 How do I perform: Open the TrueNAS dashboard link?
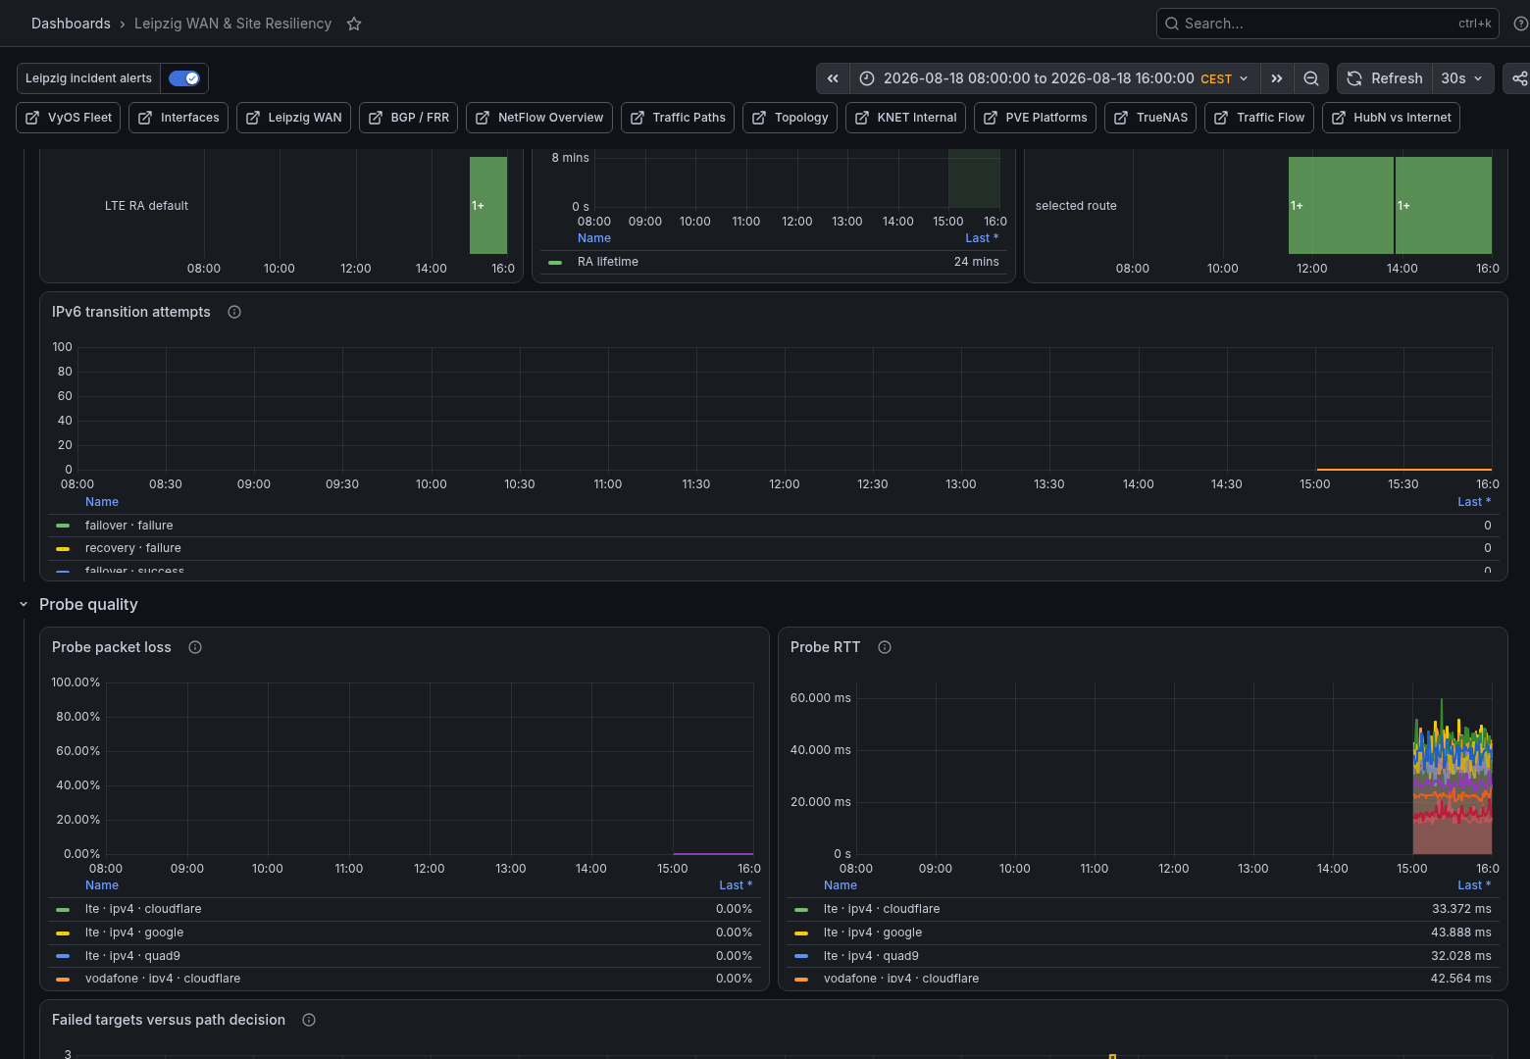point(1150,118)
